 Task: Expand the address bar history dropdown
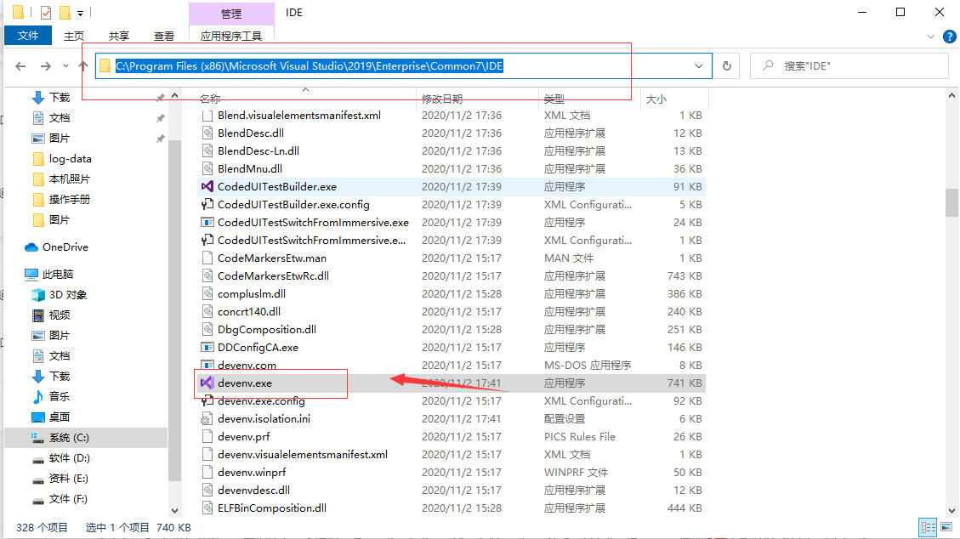coord(699,66)
